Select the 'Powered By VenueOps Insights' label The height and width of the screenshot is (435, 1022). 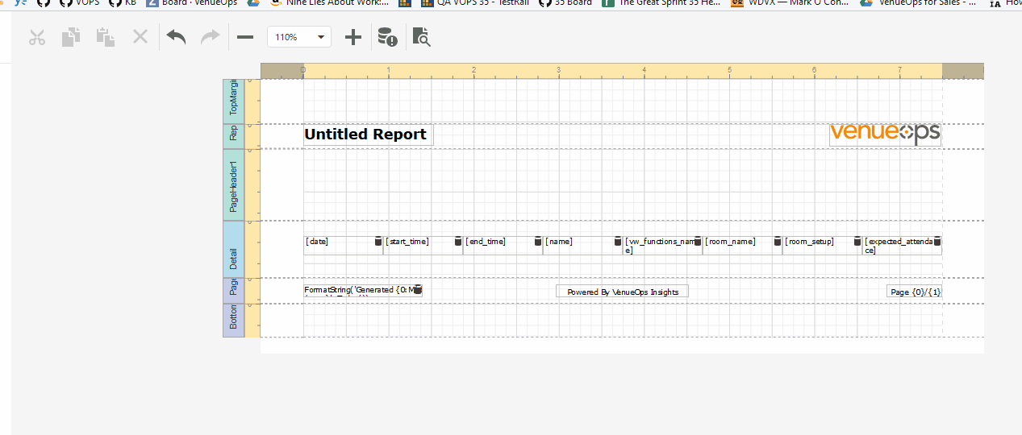[x=622, y=292]
